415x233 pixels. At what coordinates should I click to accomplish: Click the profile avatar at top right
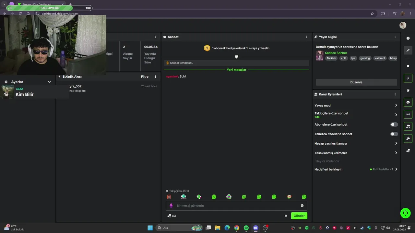tap(403, 25)
